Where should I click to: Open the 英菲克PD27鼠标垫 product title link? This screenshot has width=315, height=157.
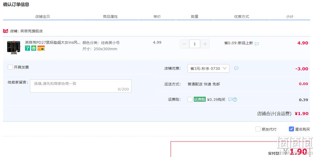pos(53,42)
